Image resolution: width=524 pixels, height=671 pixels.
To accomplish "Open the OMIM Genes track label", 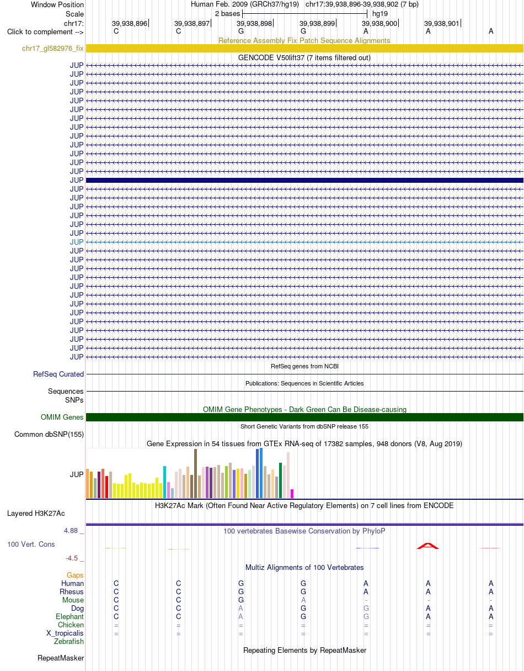I will pyautogui.click(x=62, y=417).
